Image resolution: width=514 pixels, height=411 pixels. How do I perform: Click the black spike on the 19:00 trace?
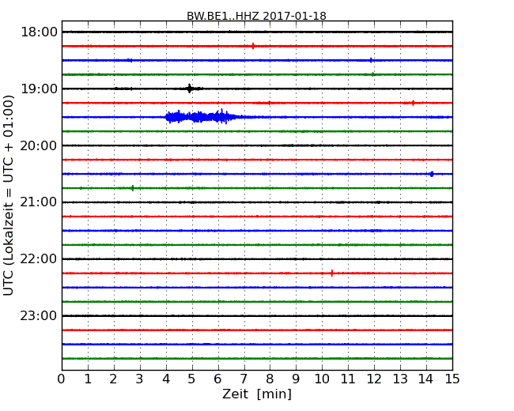(190, 89)
